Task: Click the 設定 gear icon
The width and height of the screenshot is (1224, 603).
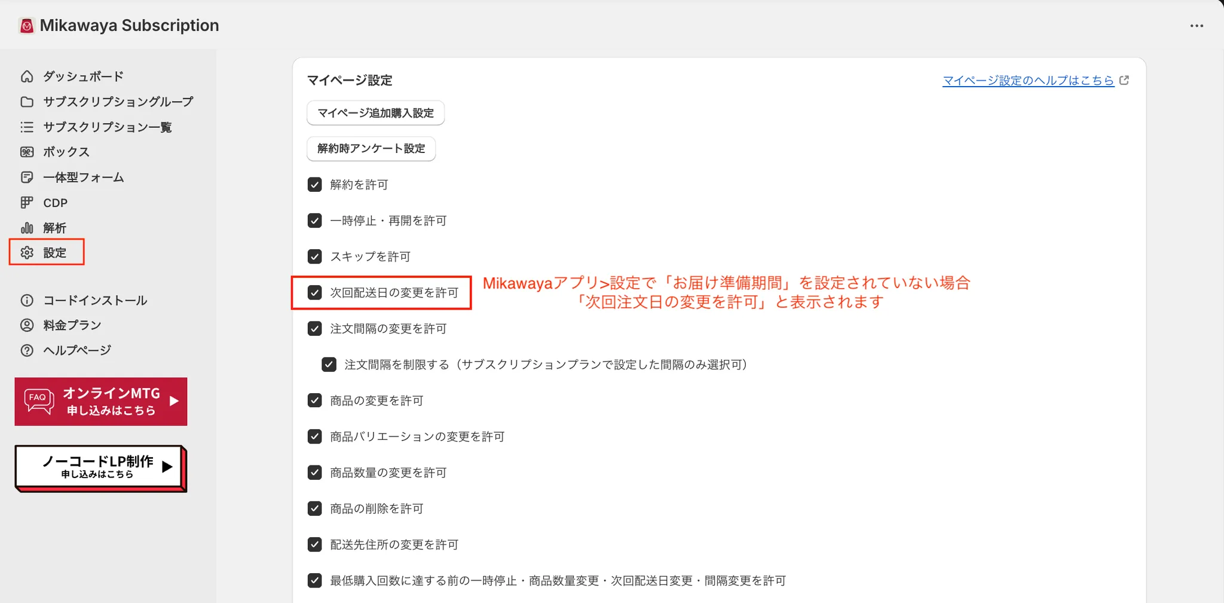Action: coord(27,253)
